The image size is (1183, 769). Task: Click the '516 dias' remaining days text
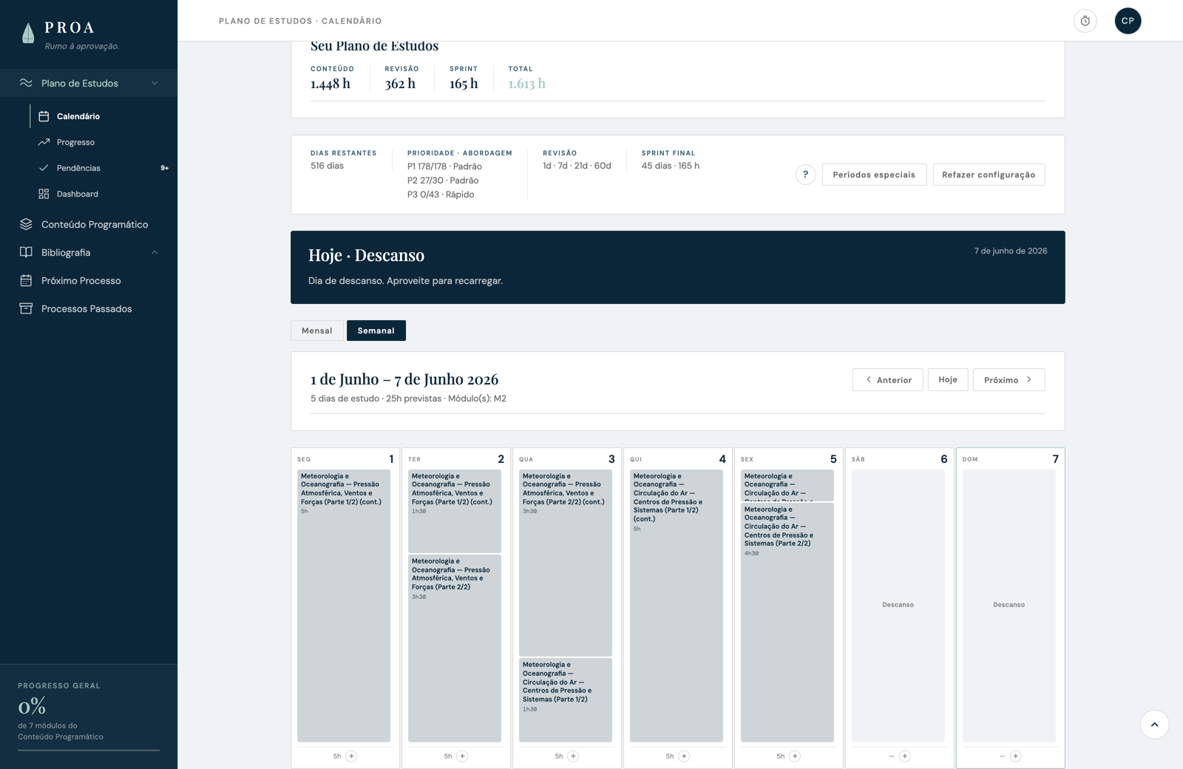point(327,166)
